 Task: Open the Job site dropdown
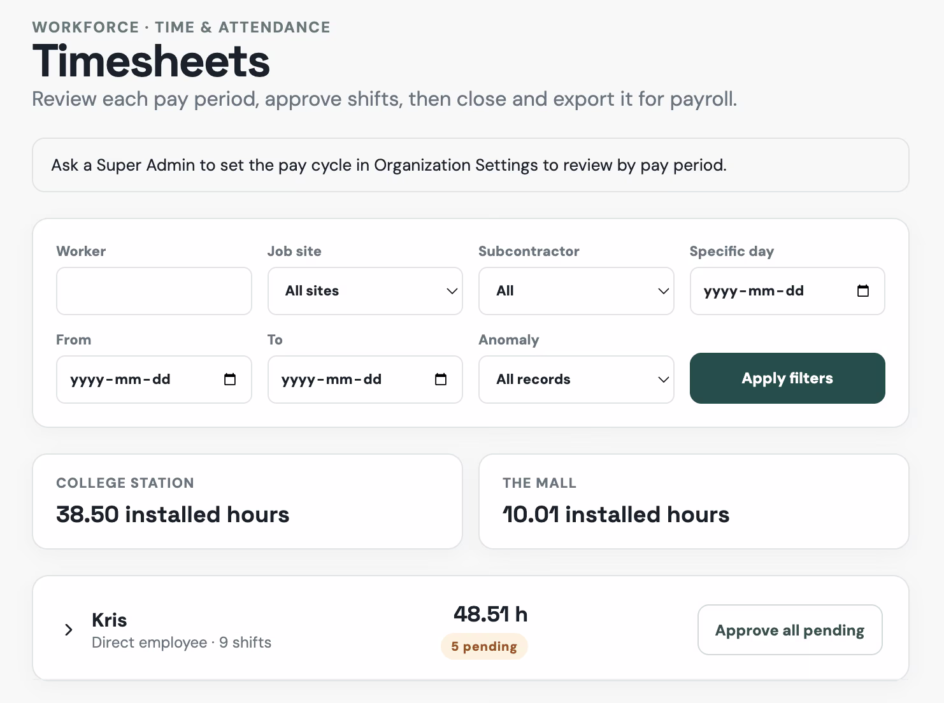click(365, 291)
